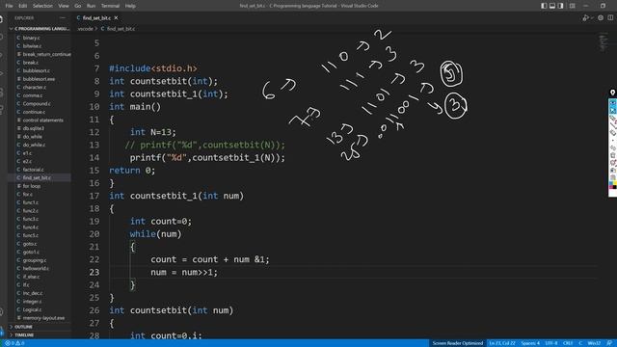The width and height of the screenshot is (617, 347).
Task: Click the minimap at editor right edge
Action: point(603,42)
